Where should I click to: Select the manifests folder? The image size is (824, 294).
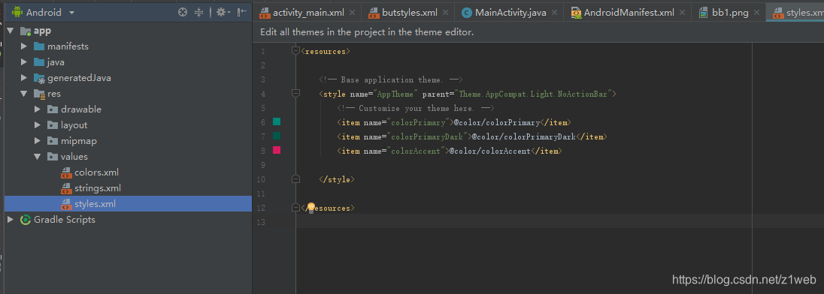point(68,46)
